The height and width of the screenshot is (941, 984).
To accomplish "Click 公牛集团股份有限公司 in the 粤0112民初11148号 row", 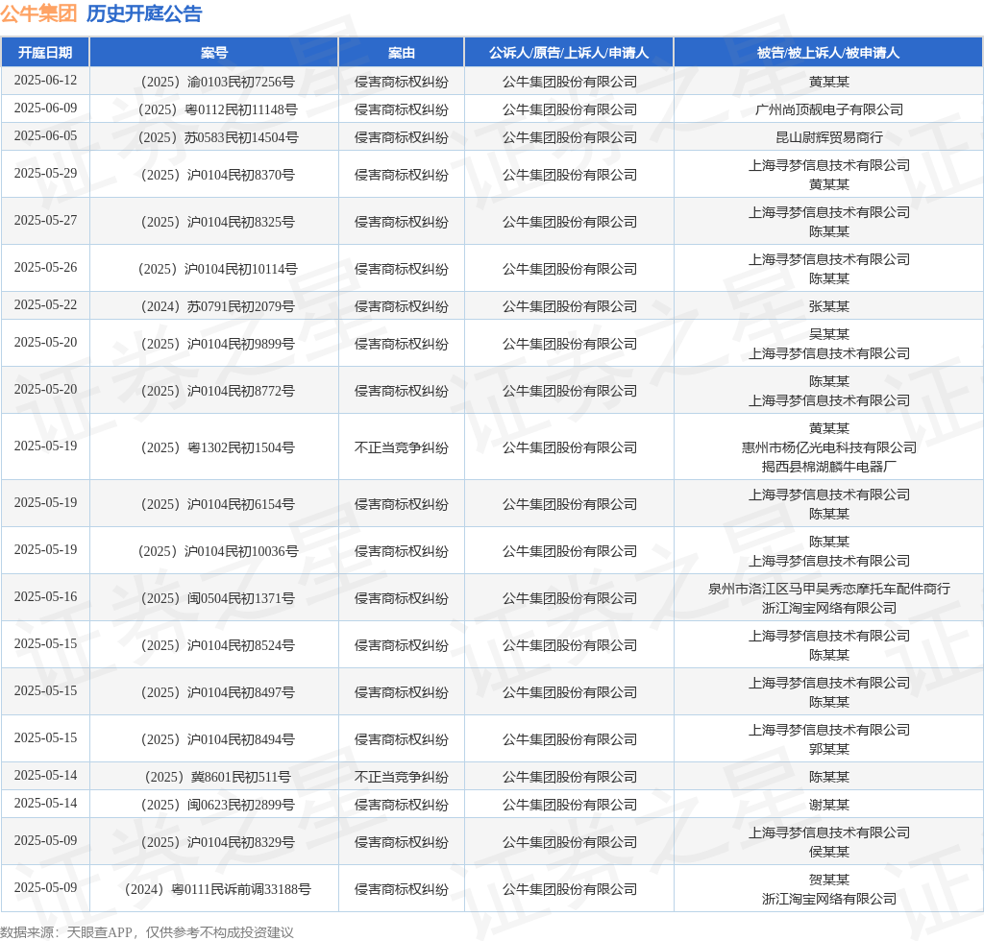I will (569, 109).
